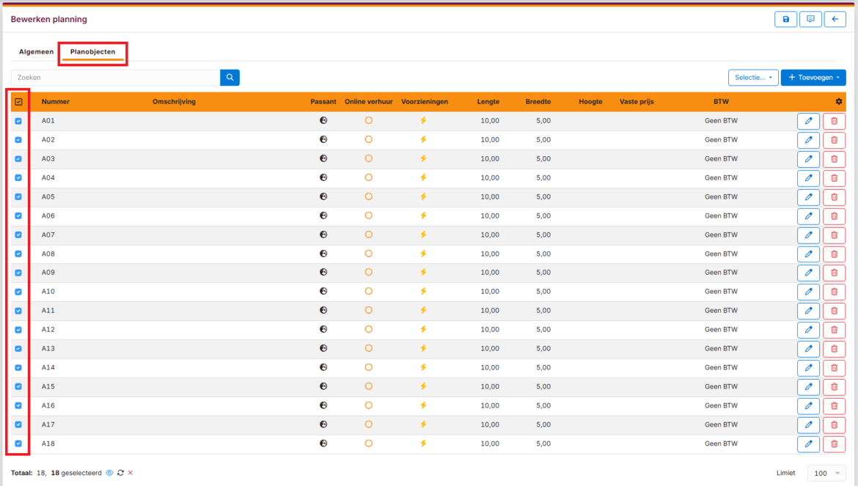Select the Planobjecten tab
The image size is (858, 486).
tap(92, 52)
